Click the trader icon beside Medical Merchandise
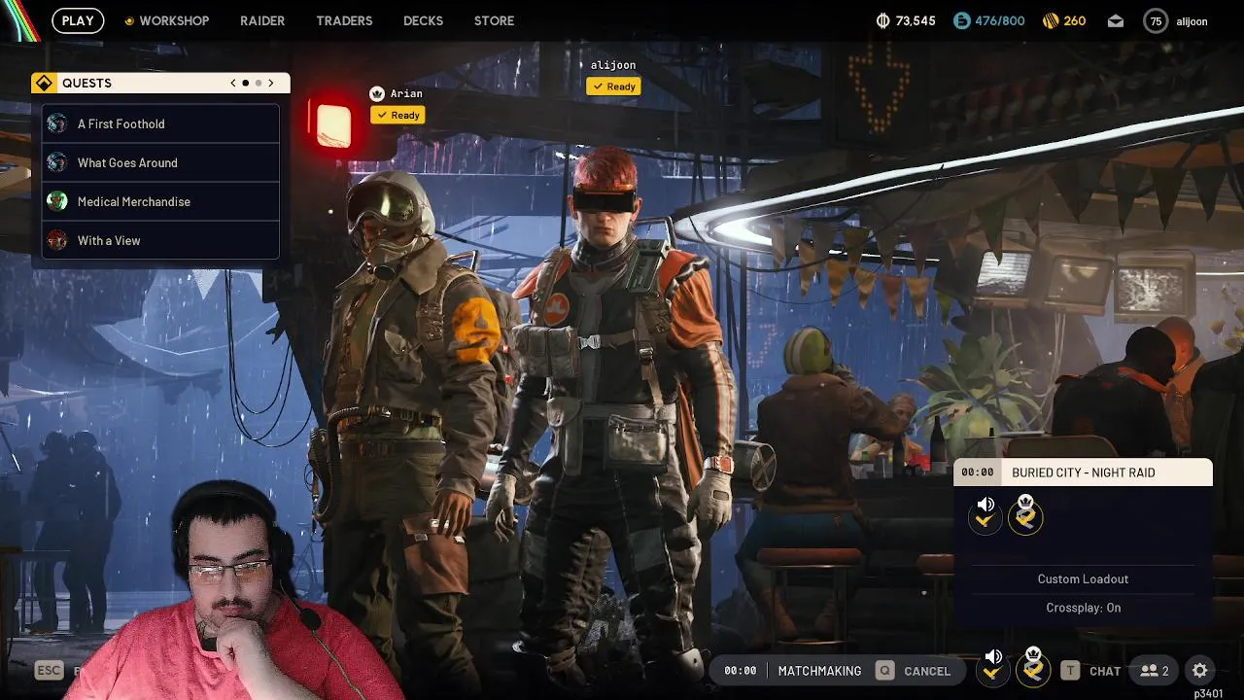This screenshot has width=1244, height=700. tap(57, 201)
